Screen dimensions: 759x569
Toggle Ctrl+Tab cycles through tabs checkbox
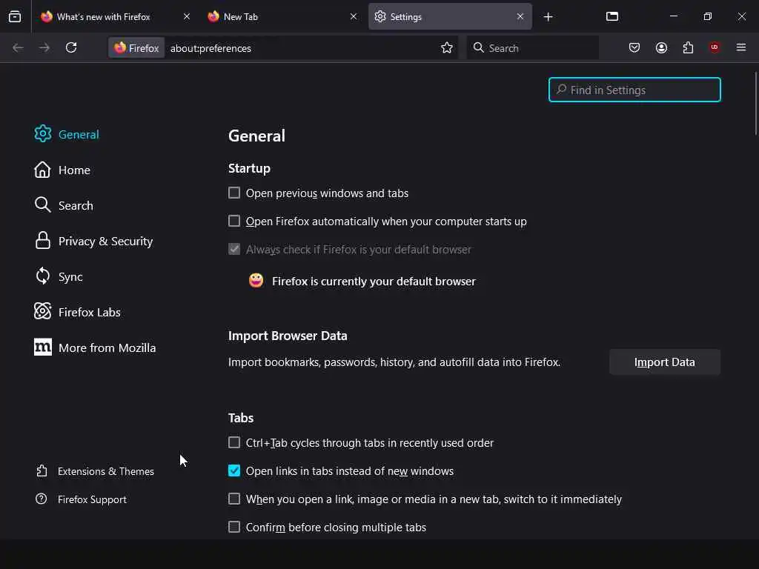click(x=234, y=442)
